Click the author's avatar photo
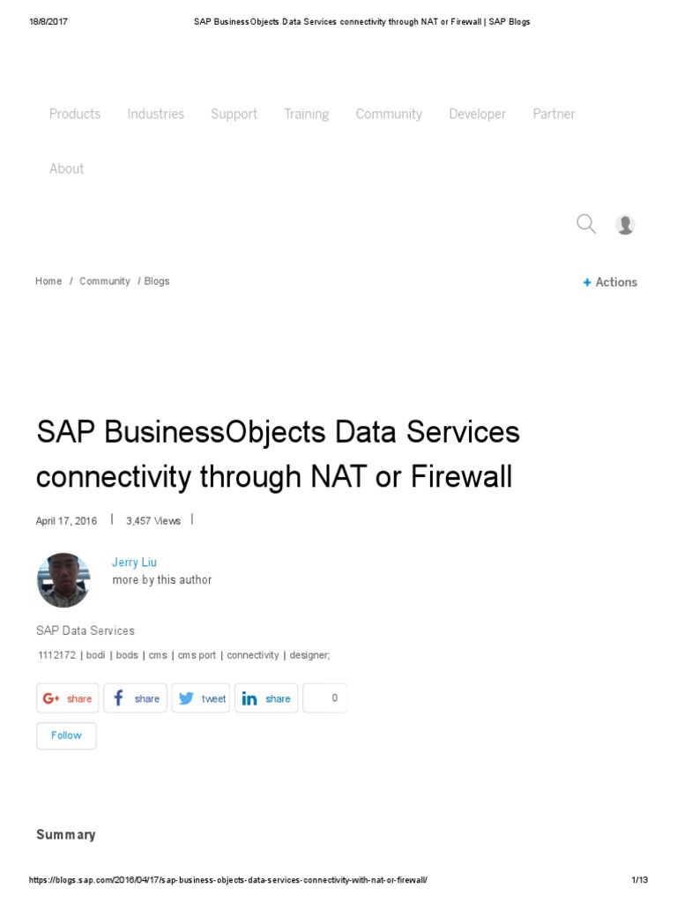The image size is (677, 903). click(63, 579)
